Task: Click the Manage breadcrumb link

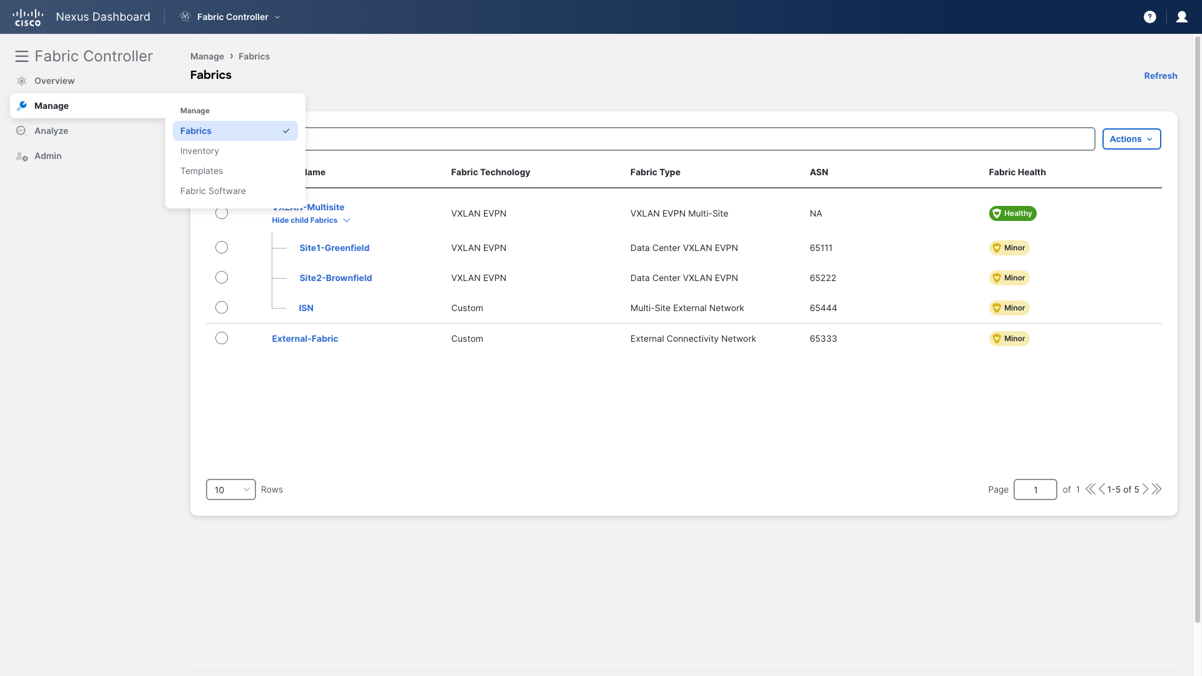Action: [207, 56]
